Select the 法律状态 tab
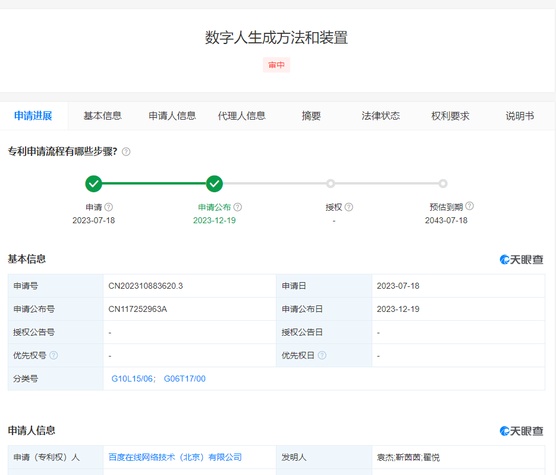Image resolution: width=556 pixels, height=475 pixels. coord(381,116)
